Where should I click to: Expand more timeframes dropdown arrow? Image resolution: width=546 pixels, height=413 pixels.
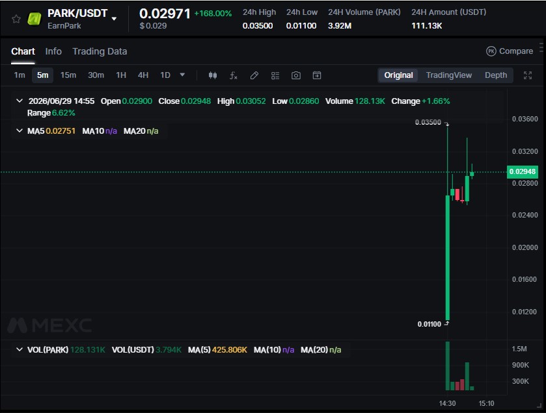coord(182,75)
